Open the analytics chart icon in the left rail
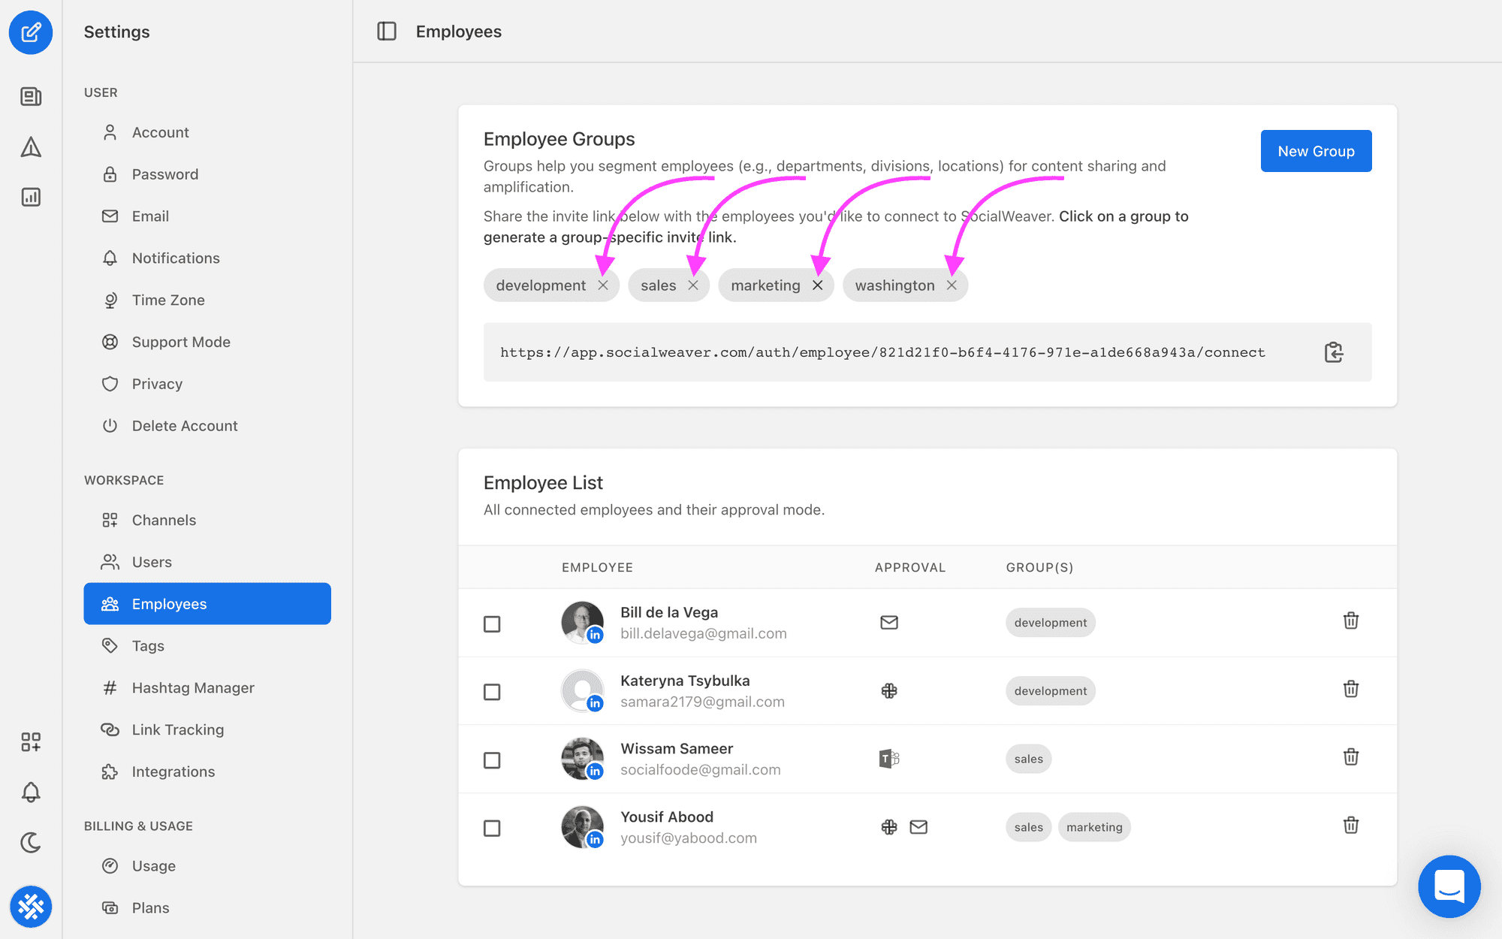This screenshot has width=1502, height=939. click(x=31, y=197)
